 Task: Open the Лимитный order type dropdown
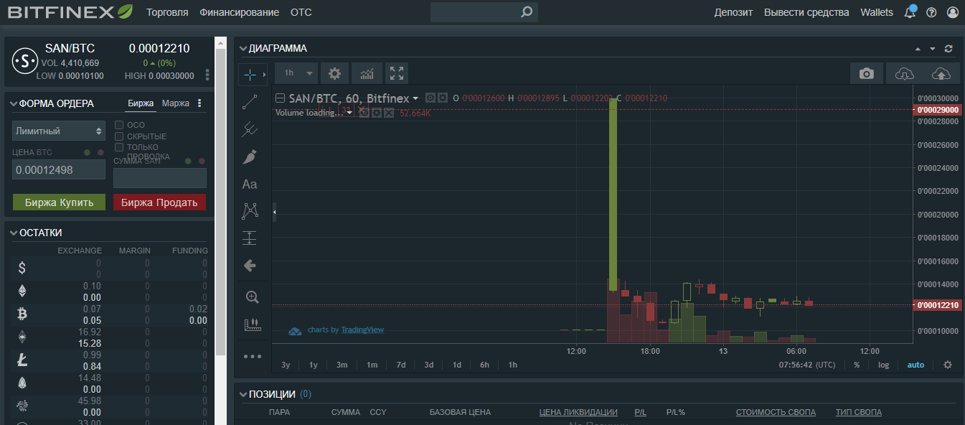coord(59,131)
